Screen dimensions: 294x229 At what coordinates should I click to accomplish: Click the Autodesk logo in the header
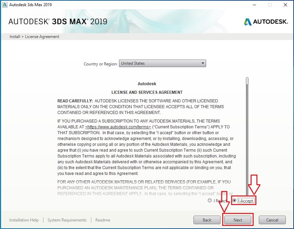[x=266, y=22]
